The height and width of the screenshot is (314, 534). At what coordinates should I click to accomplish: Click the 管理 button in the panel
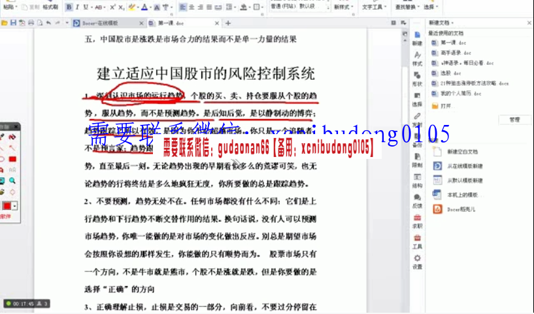click(x=514, y=120)
